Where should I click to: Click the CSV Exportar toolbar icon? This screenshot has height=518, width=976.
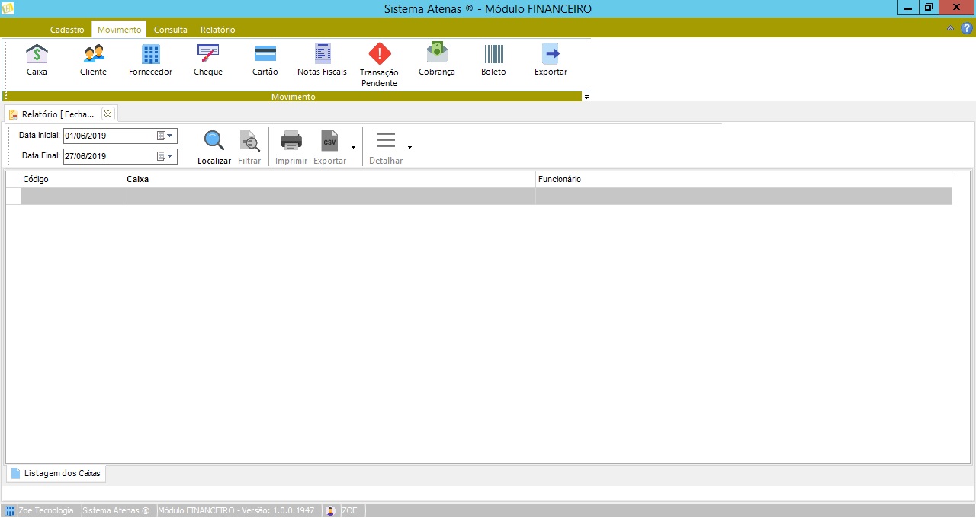[x=329, y=141]
